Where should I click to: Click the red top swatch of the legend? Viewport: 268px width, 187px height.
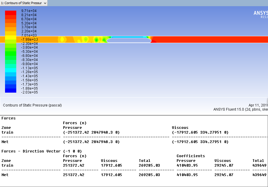[11, 13]
